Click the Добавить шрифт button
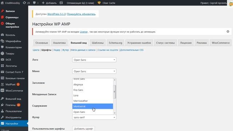 [x=83, y=128]
